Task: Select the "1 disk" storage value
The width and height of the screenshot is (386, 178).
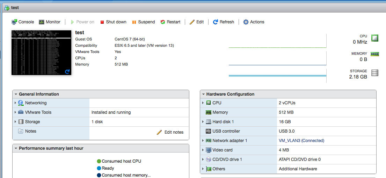Action: click(x=97, y=122)
